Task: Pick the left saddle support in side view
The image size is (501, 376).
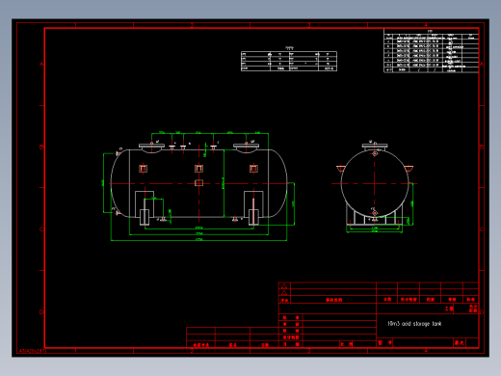Action: [145, 208]
